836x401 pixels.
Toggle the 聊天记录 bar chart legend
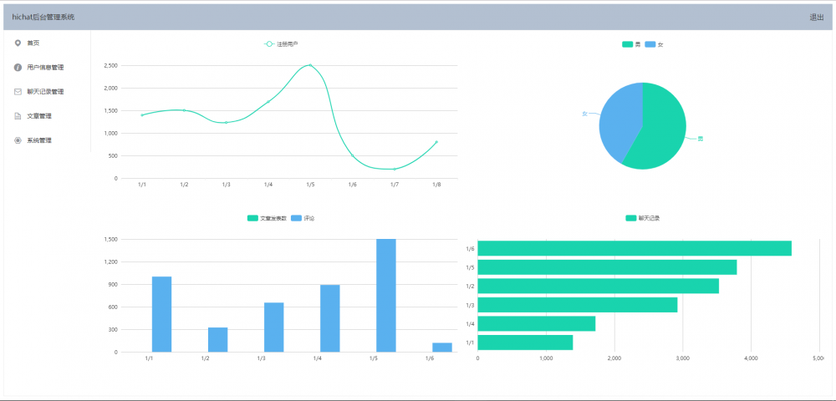pos(643,218)
